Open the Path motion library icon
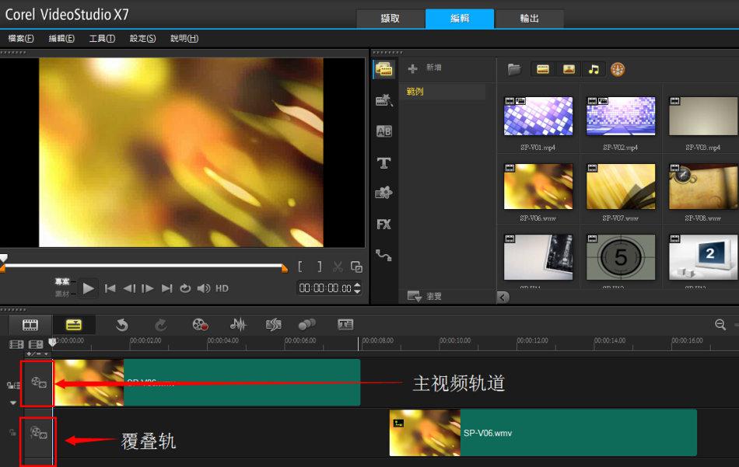Image resolution: width=739 pixels, height=467 pixels. (x=384, y=255)
